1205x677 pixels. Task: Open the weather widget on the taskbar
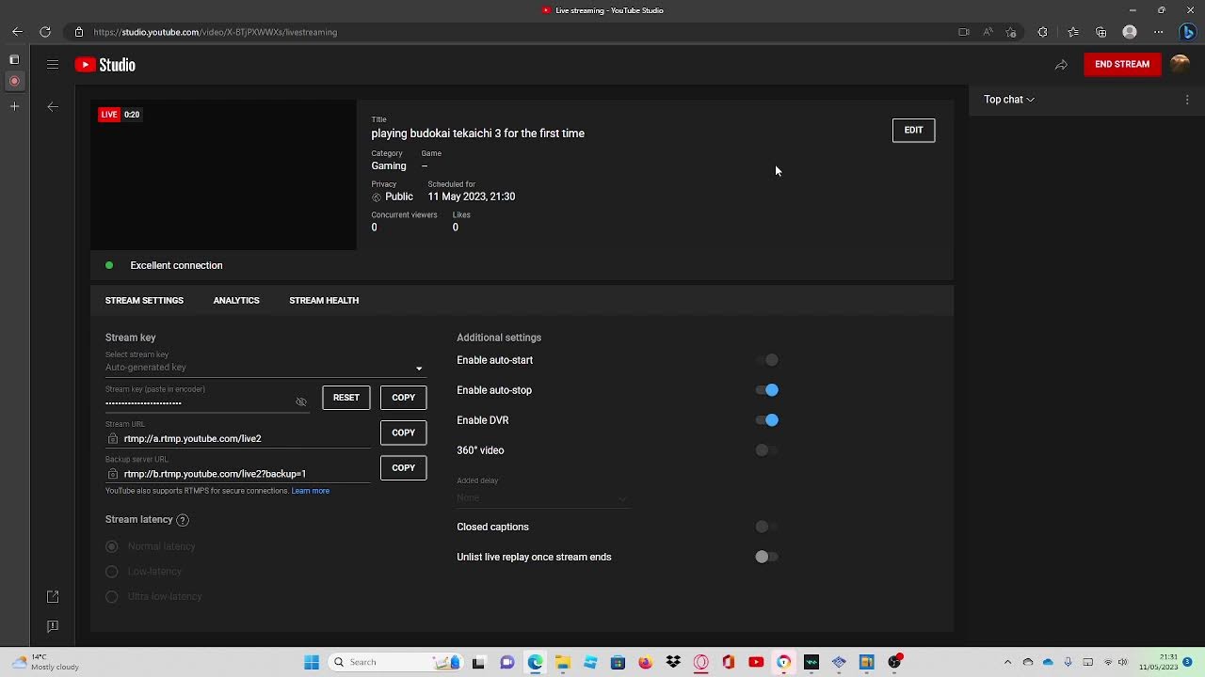[x=44, y=662]
